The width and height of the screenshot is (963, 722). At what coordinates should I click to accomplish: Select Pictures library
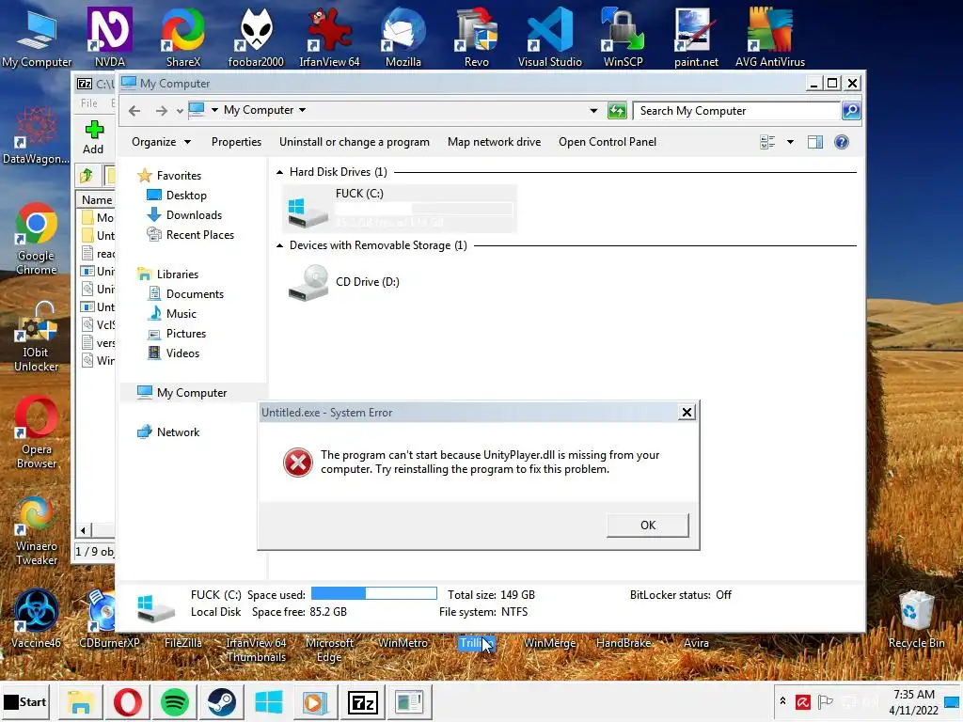coord(186,334)
